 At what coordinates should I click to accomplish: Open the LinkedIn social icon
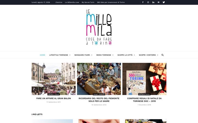(153, 2)
